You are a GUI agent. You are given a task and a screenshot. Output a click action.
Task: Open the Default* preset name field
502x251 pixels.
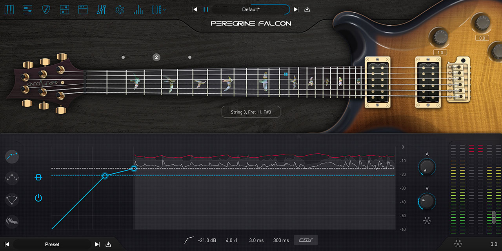coord(251,9)
